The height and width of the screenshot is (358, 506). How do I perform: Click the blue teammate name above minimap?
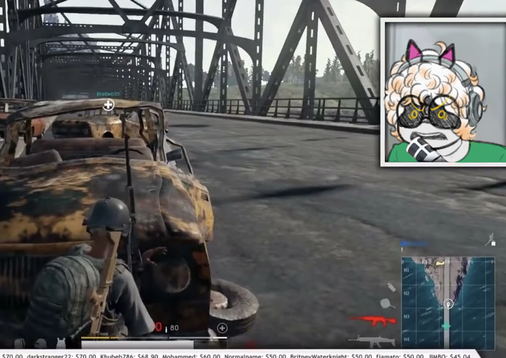(x=414, y=244)
